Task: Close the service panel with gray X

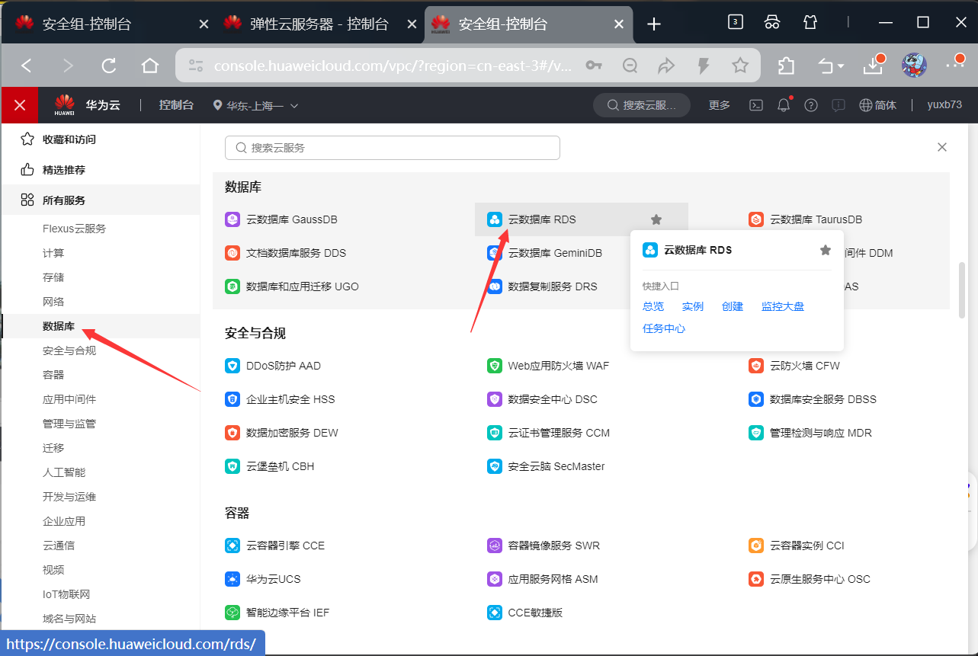Action: pyautogui.click(x=942, y=147)
